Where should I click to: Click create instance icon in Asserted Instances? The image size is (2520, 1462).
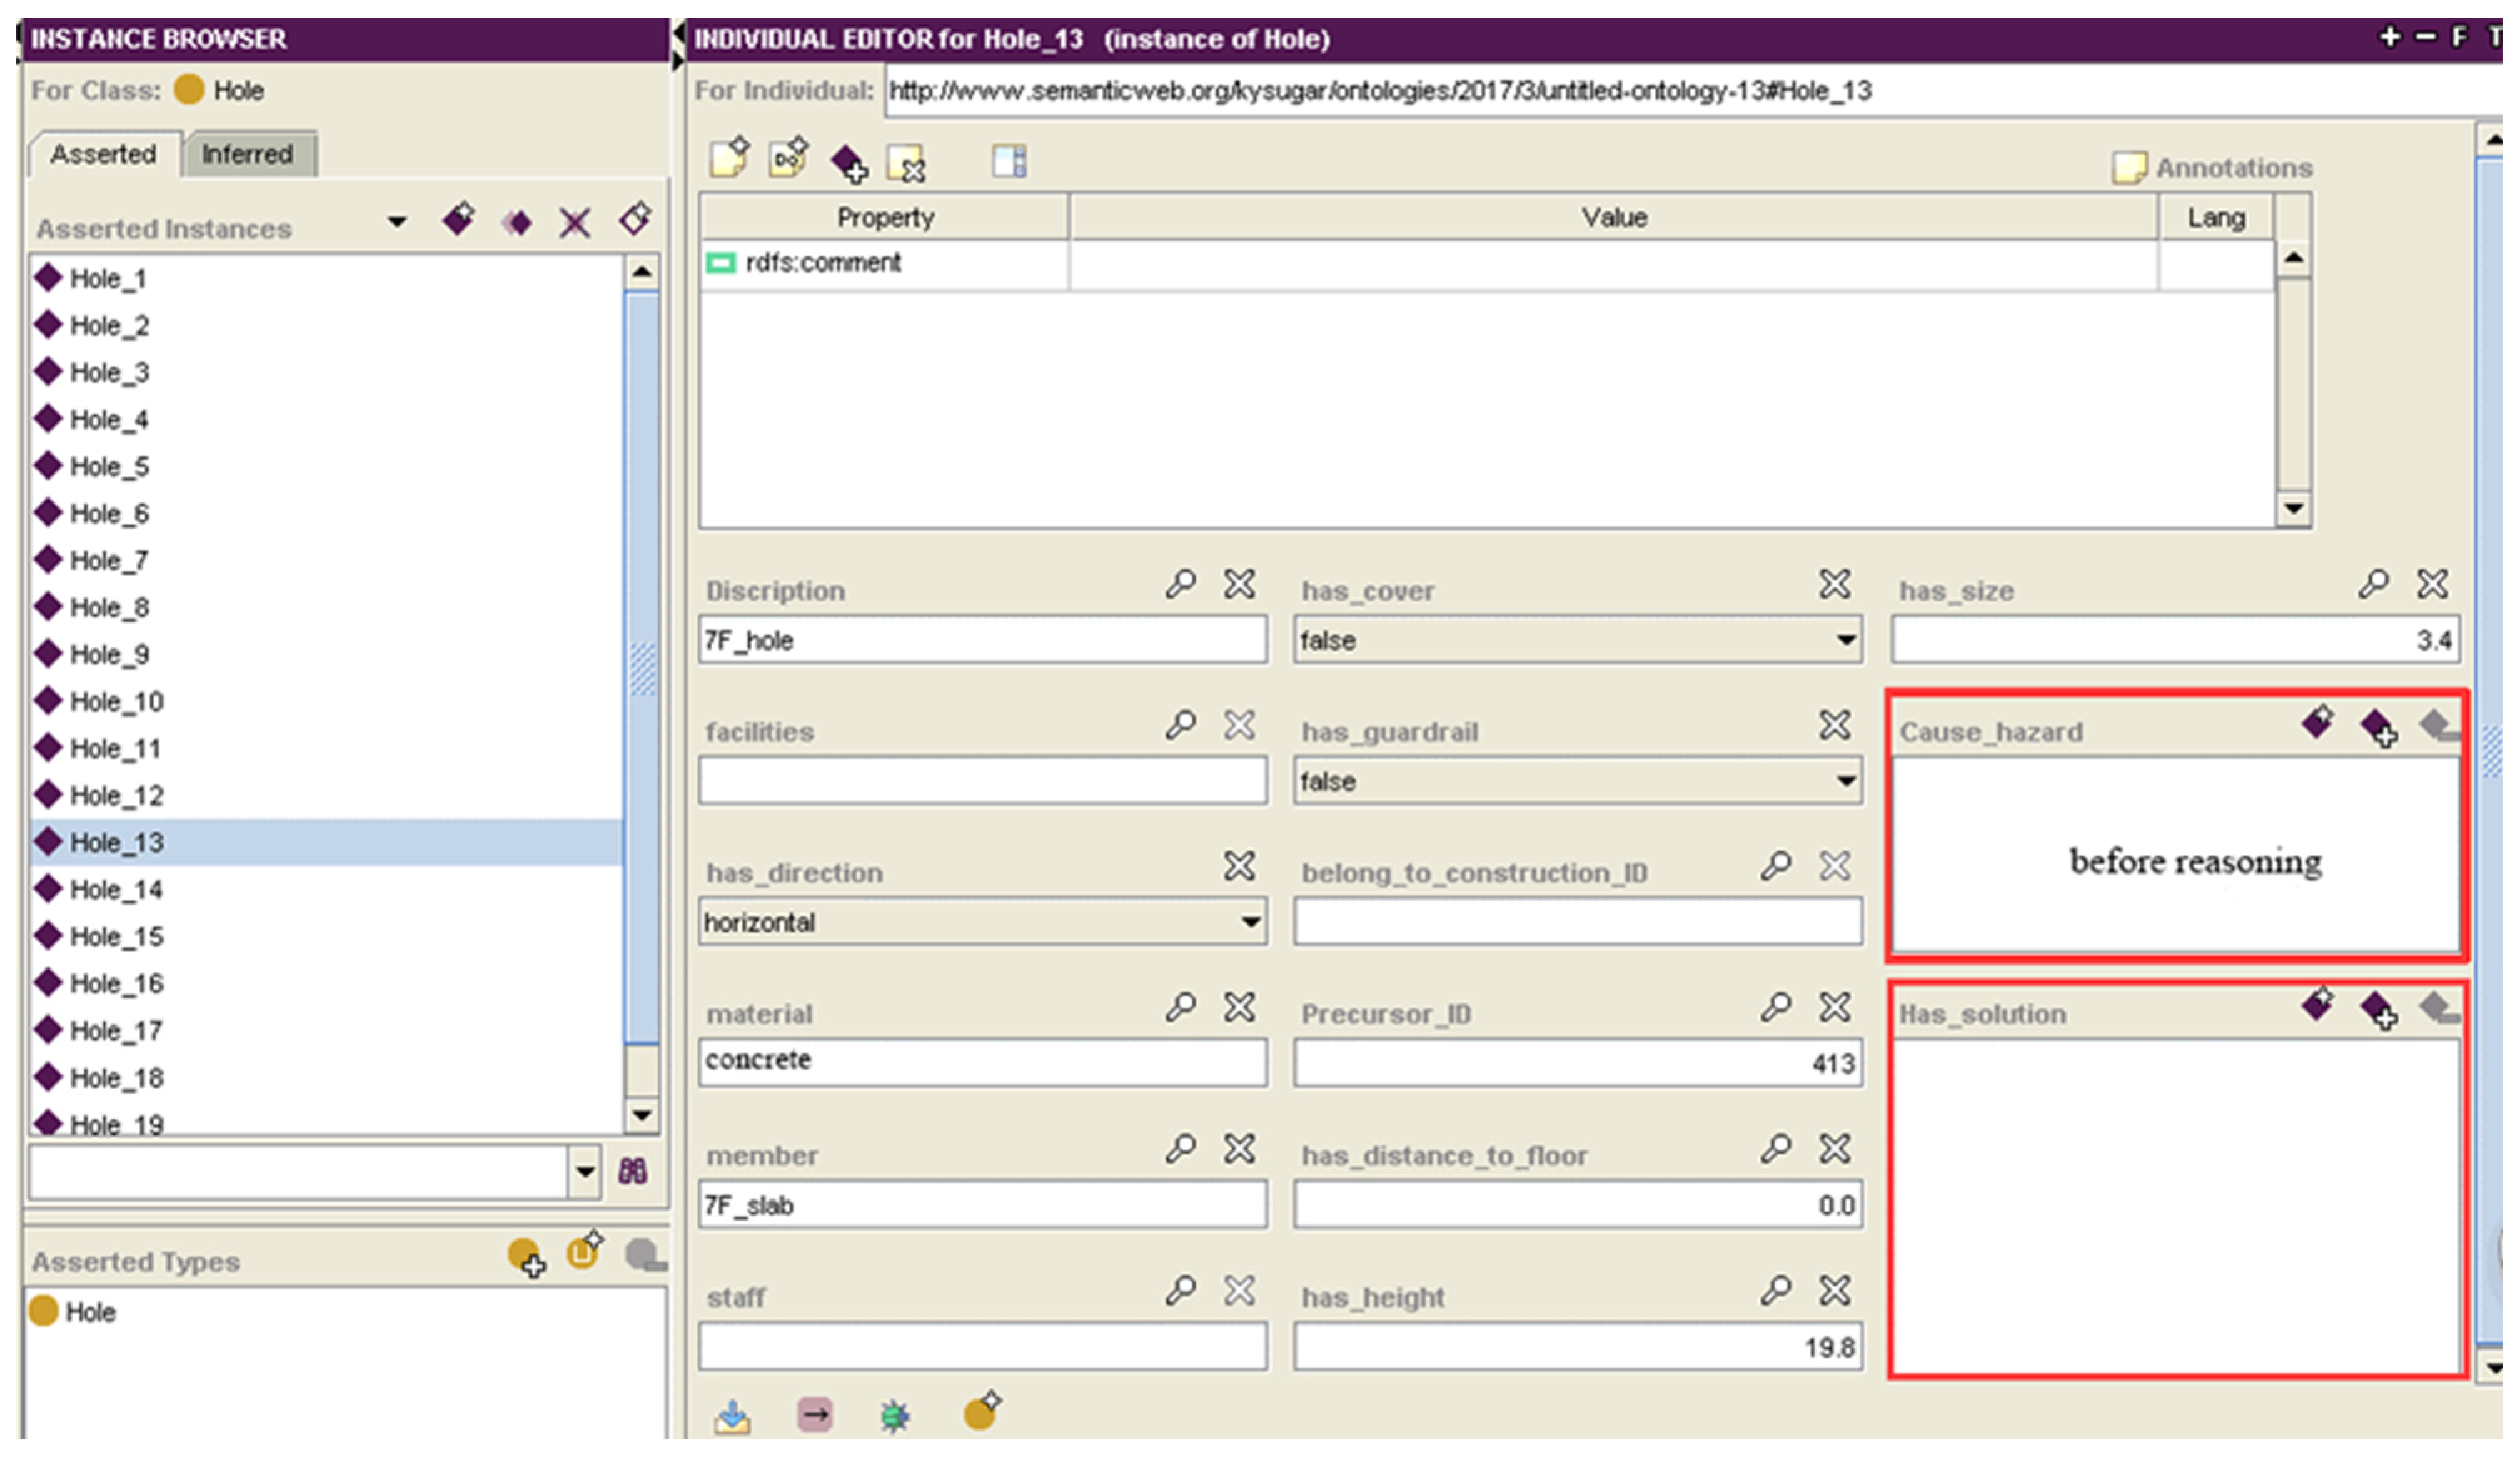pos(458,220)
